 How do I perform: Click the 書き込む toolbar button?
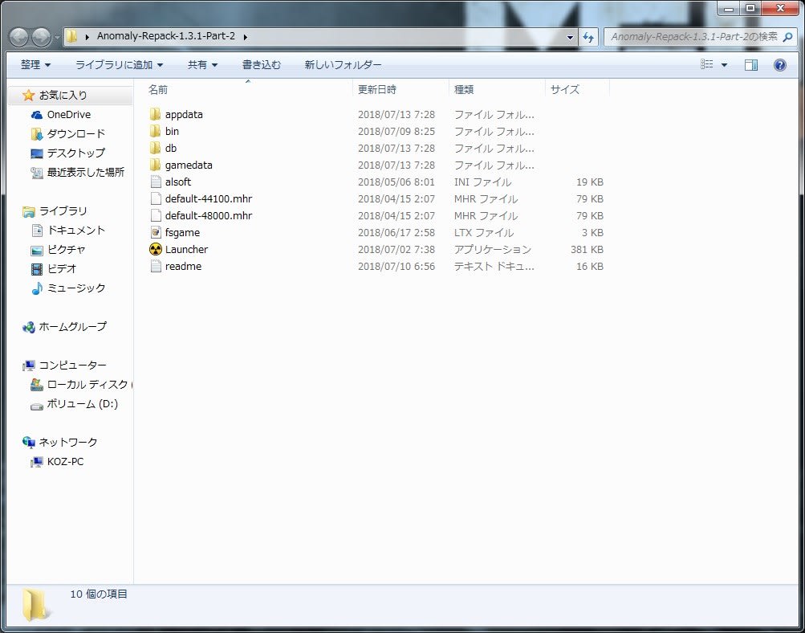(262, 65)
